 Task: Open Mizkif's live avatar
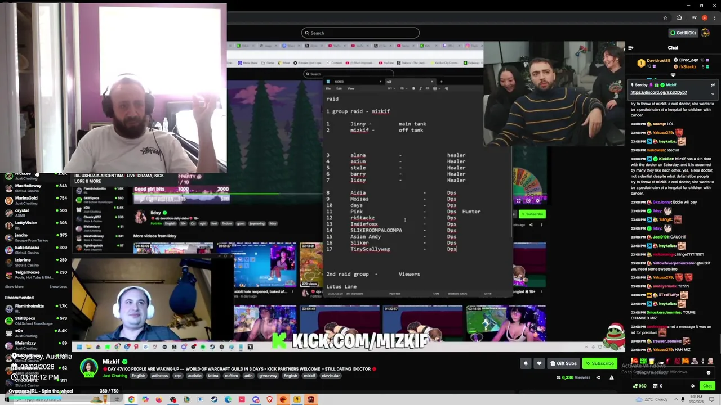[x=88, y=368]
